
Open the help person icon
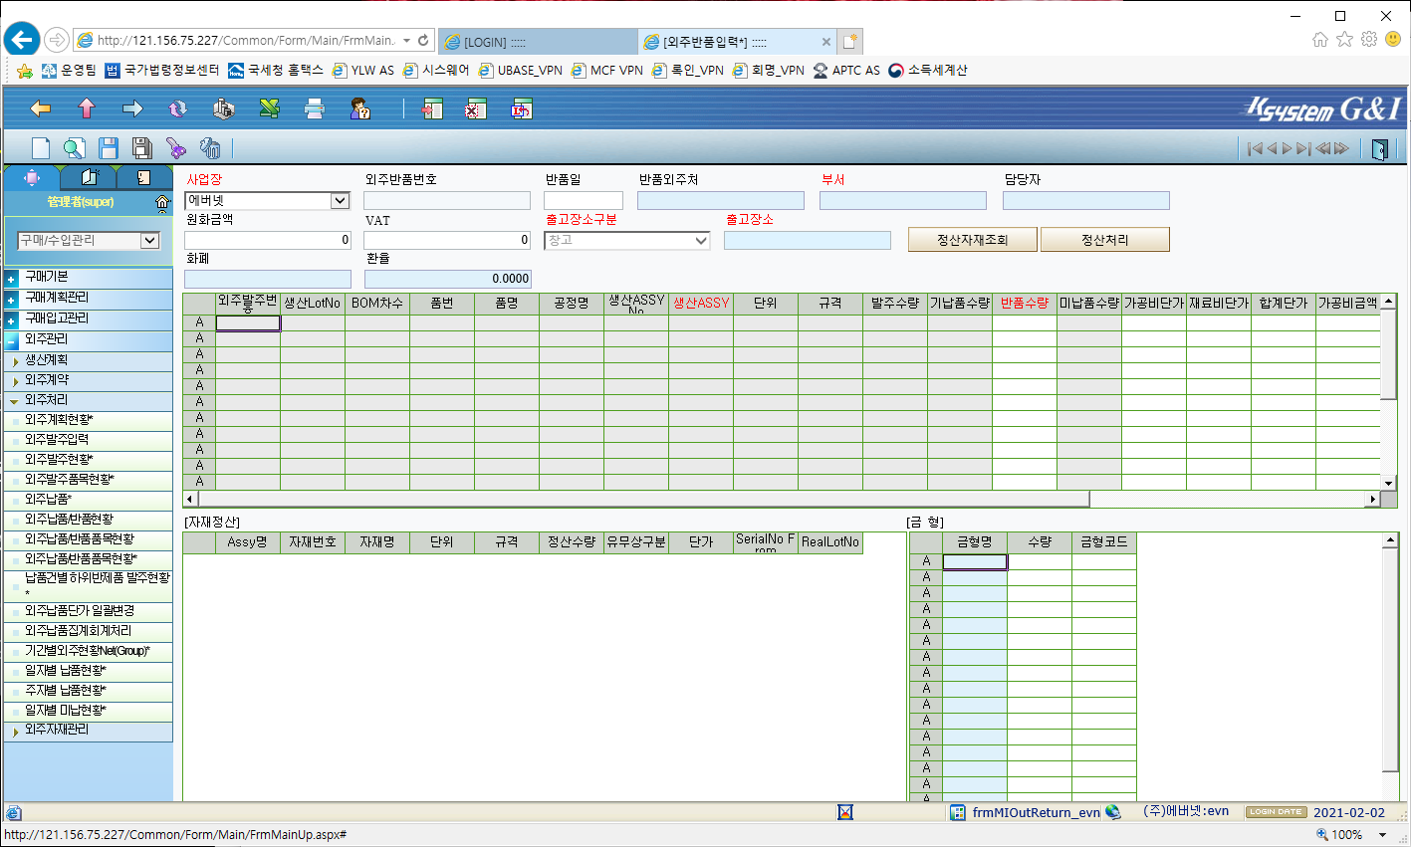coord(360,108)
